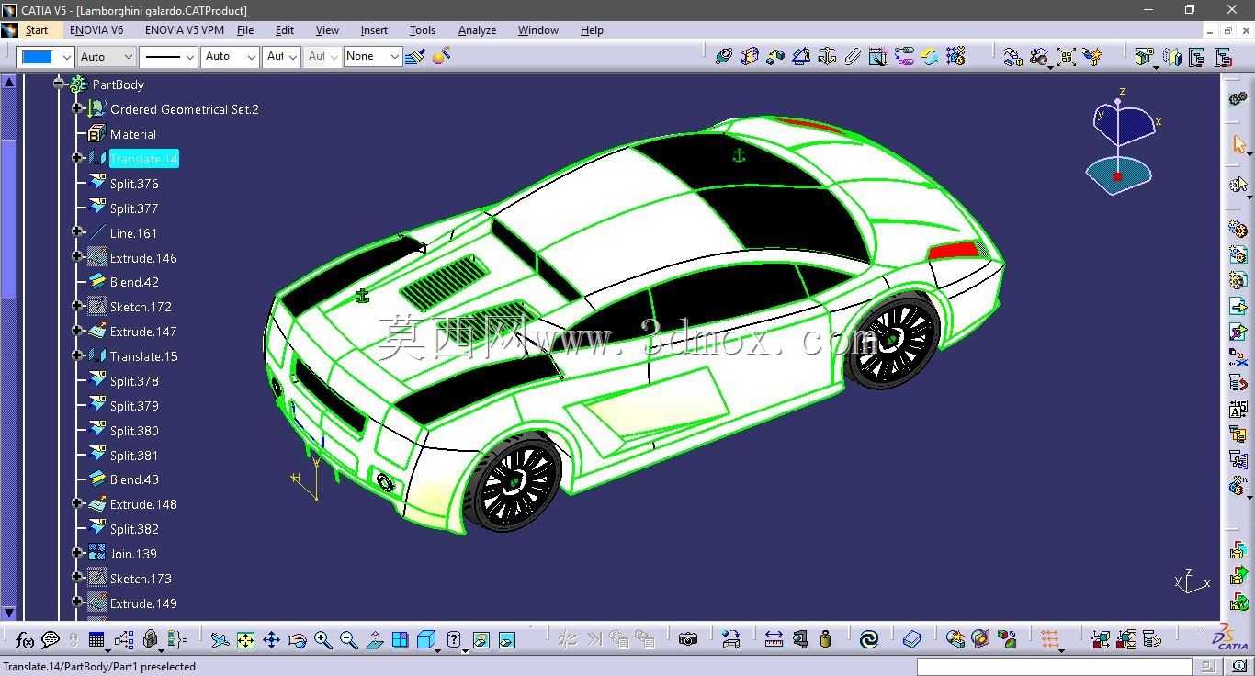
Task: Click the padlock Lock icon
Action: click(151, 640)
